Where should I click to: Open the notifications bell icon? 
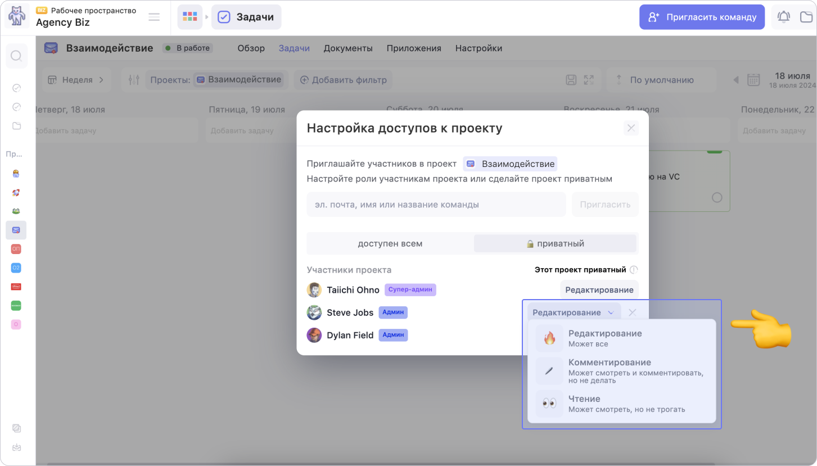(x=783, y=17)
